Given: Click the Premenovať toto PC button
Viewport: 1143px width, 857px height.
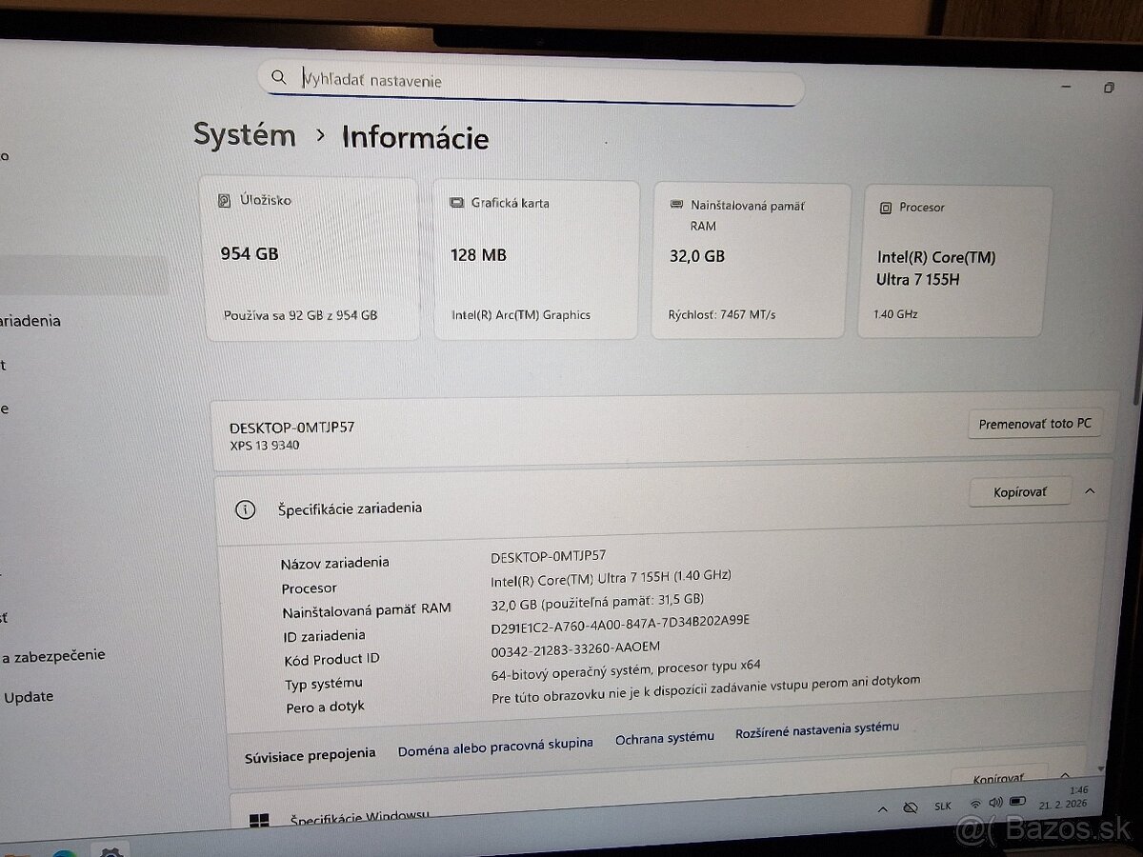Looking at the screenshot, I should pyautogui.click(x=1034, y=425).
